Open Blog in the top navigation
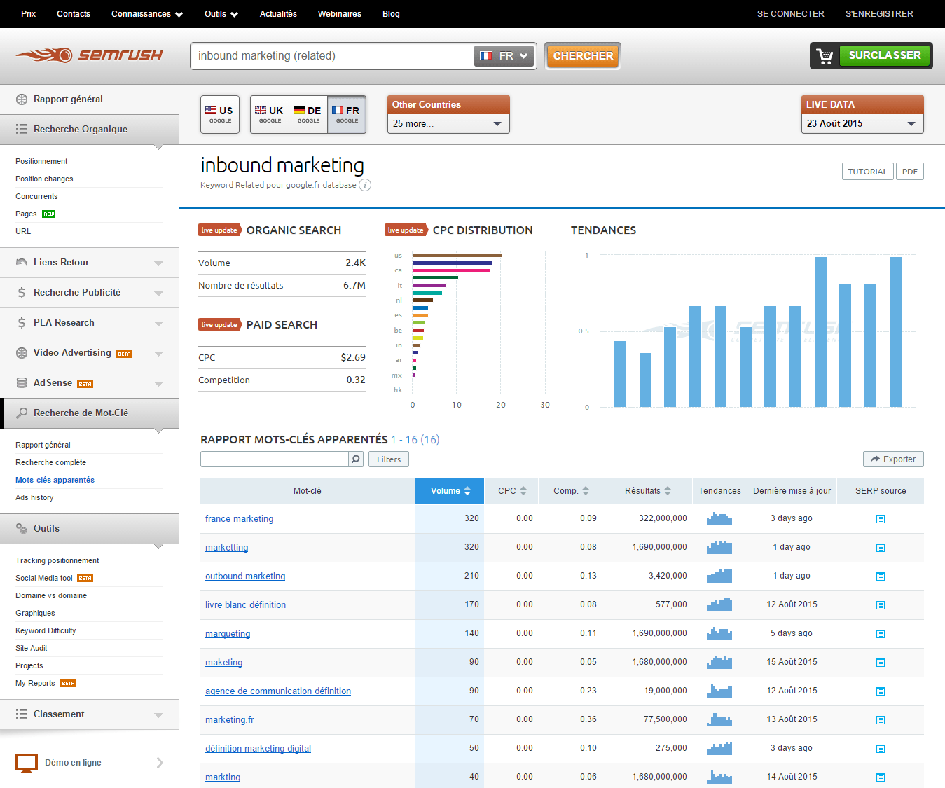 click(x=391, y=14)
